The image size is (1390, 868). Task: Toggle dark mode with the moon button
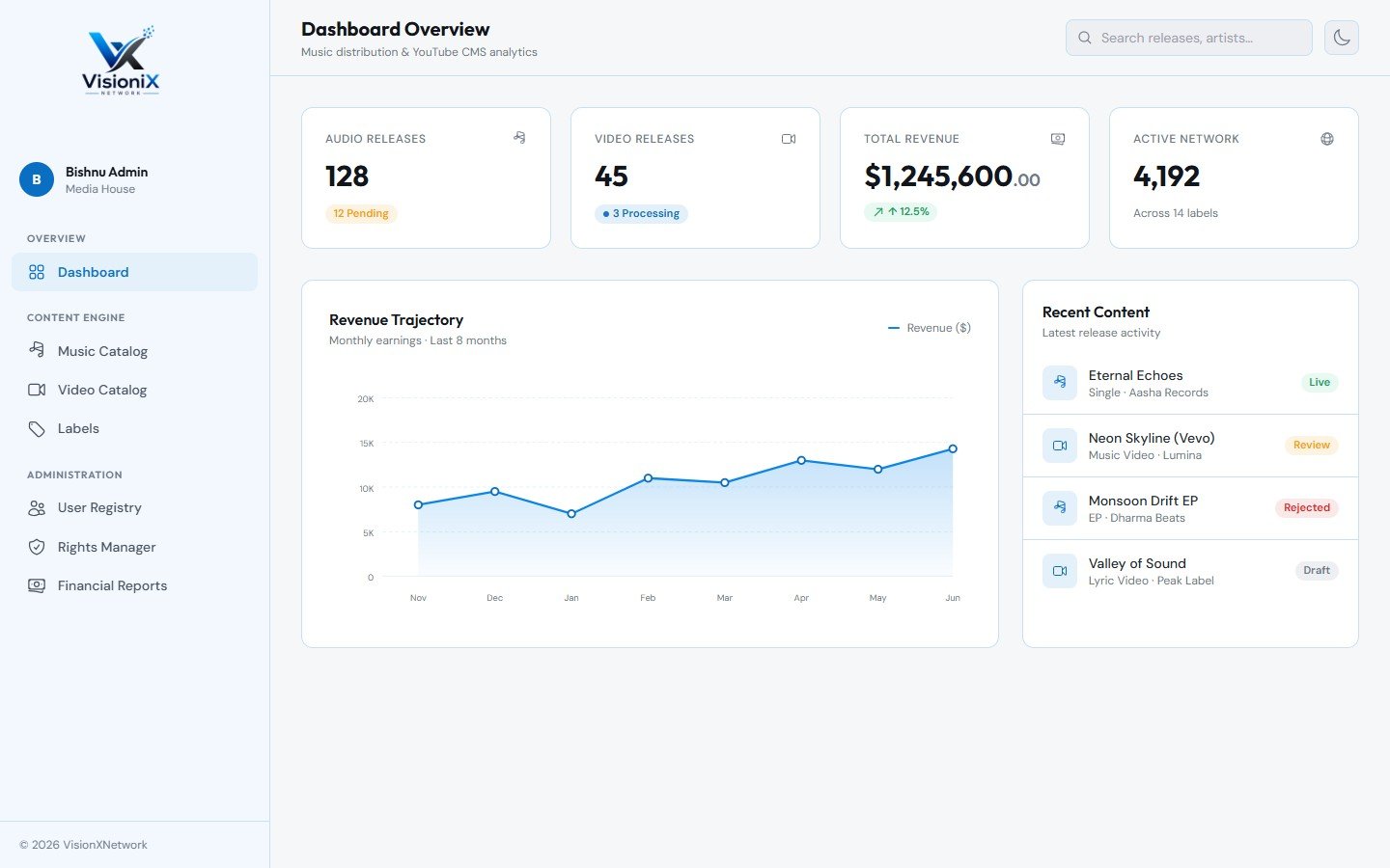tap(1342, 38)
